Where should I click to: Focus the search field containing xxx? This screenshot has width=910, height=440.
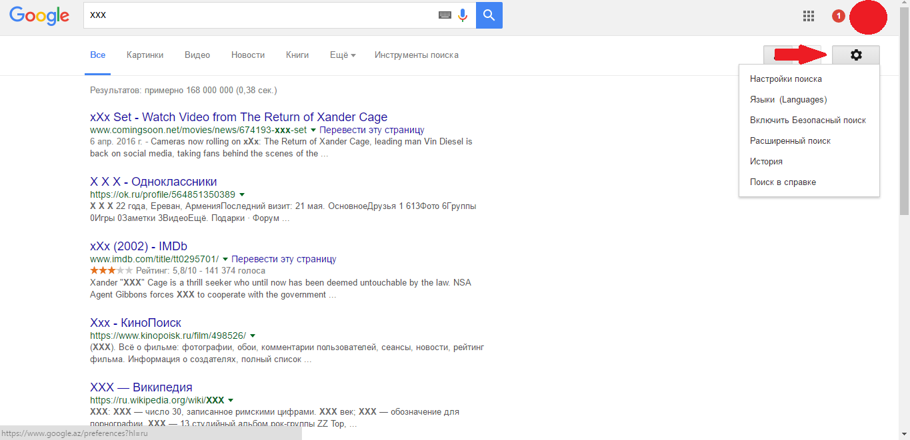260,15
